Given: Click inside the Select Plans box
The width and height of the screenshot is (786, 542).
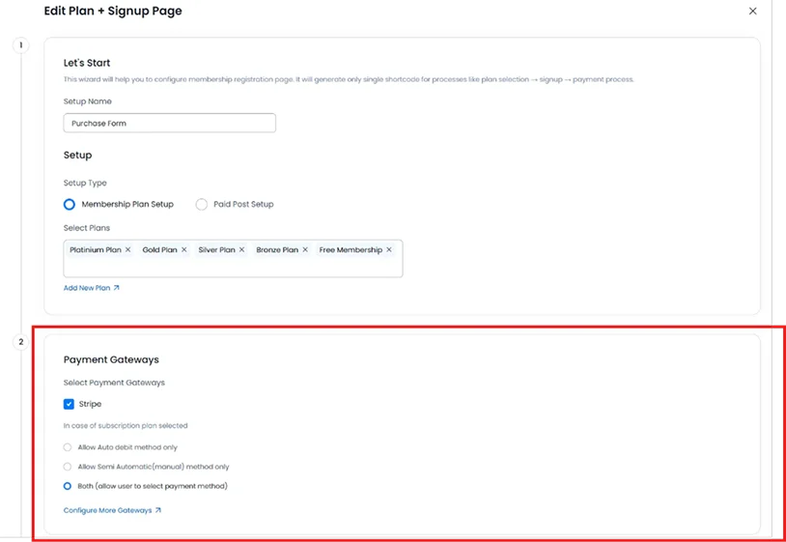Looking at the screenshot, I should [x=233, y=259].
